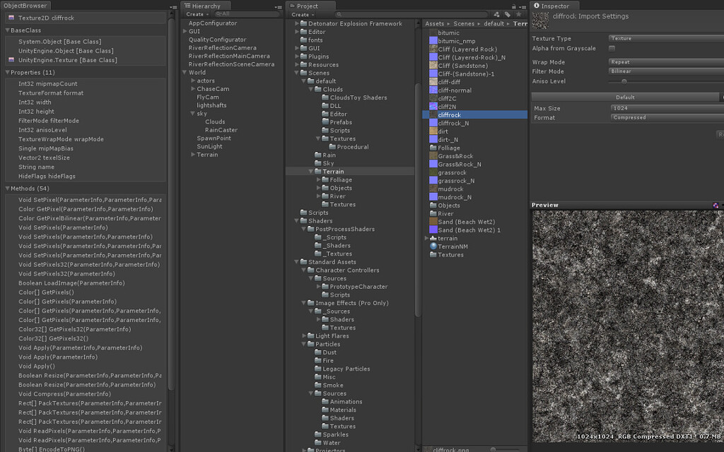Viewport: 724px width, 452px height.
Task: Click the search-by-type icon in Project toolbar
Action: click(496, 14)
